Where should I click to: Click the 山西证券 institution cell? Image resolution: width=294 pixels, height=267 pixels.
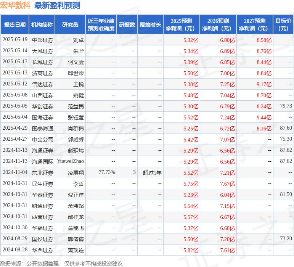(x=43, y=95)
